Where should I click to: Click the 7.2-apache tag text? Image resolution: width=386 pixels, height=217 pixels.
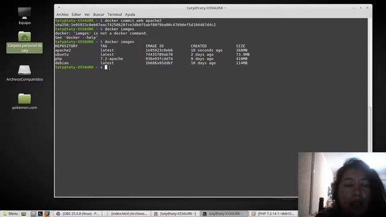[x=112, y=59]
